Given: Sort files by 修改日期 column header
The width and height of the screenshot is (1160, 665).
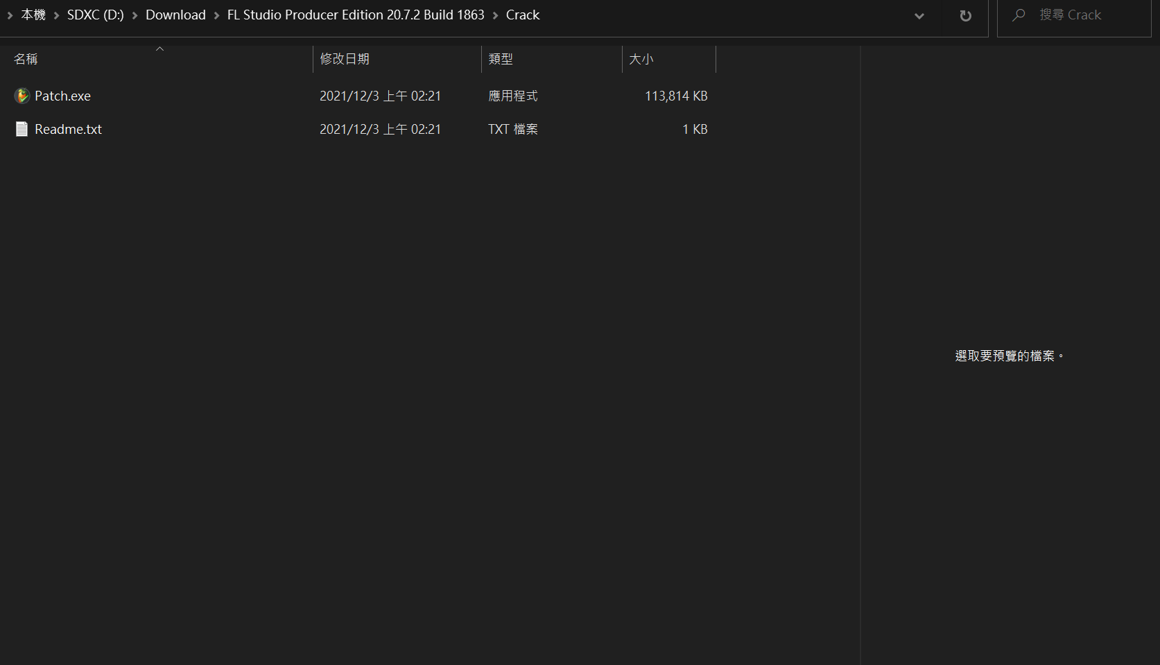Looking at the screenshot, I should (345, 60).
